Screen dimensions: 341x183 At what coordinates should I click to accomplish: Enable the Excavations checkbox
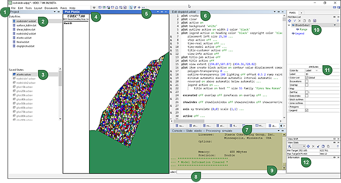pyautogui.click(x=306, y=81)
